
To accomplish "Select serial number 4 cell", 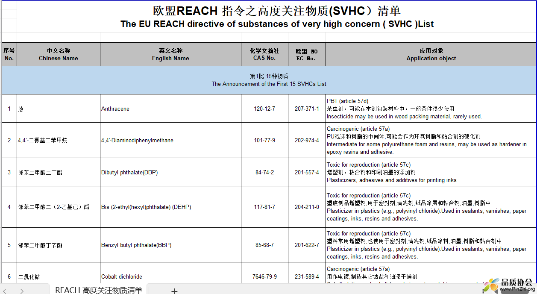I will (9, 207).
